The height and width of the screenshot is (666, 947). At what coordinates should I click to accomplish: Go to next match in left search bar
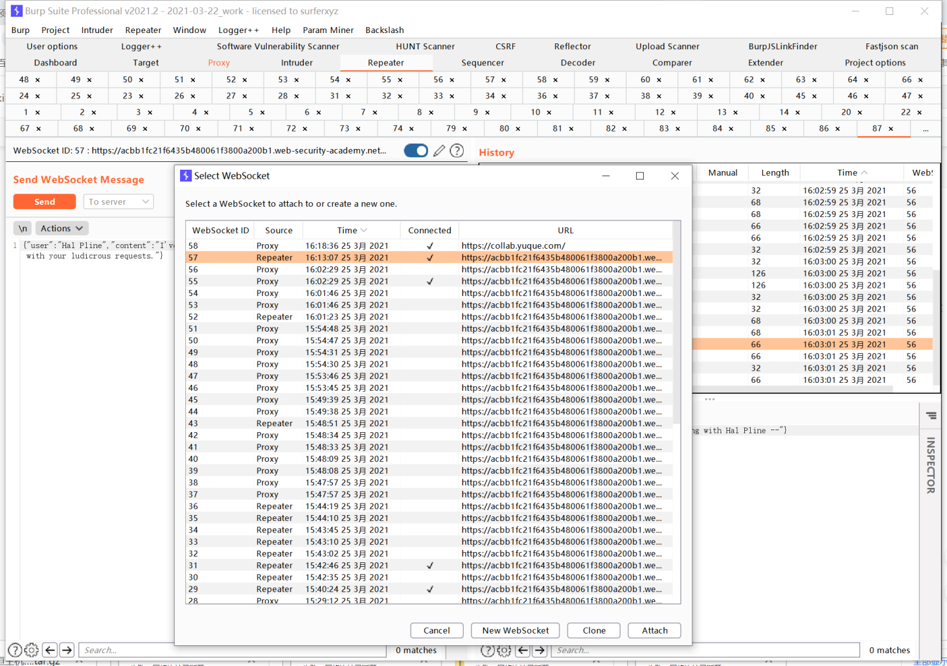click(x=67, y=650)
